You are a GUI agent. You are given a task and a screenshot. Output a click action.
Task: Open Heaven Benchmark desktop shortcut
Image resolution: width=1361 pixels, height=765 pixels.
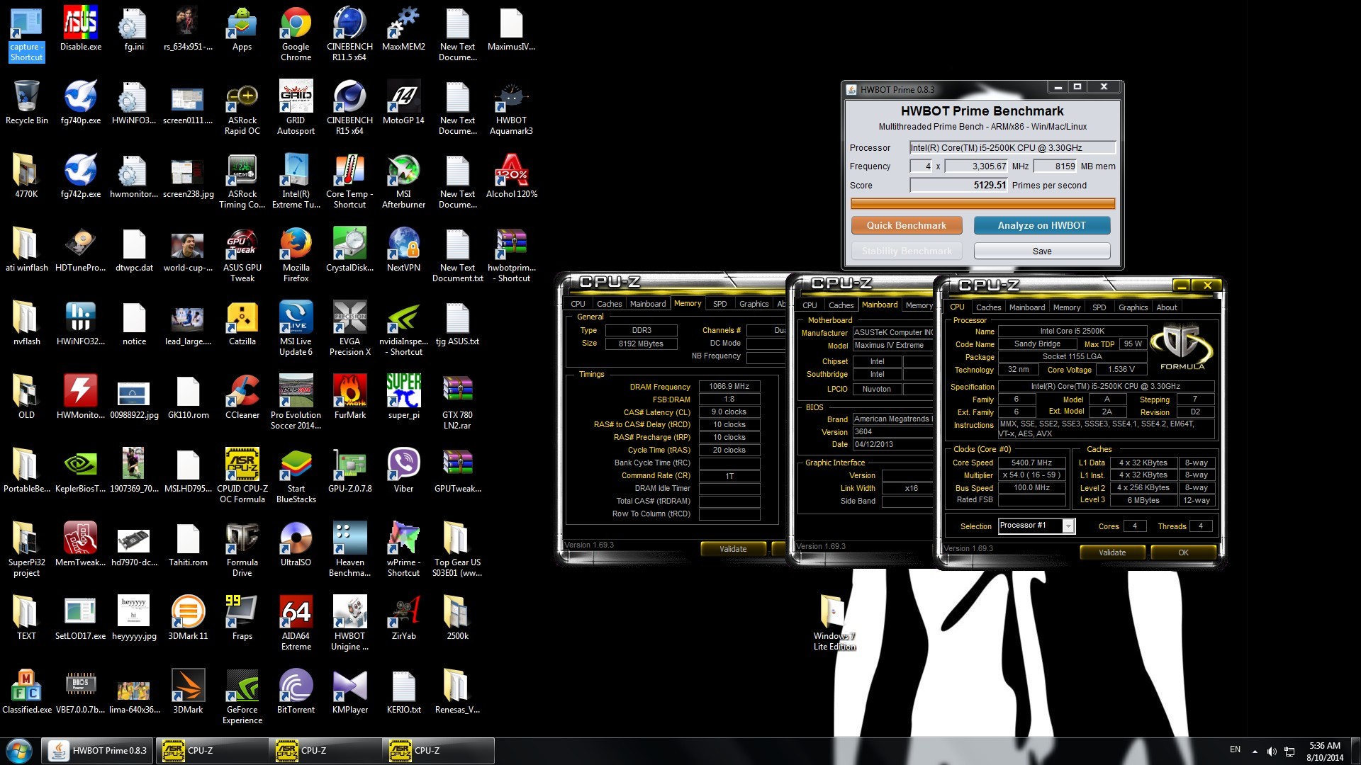click(349, 550)
